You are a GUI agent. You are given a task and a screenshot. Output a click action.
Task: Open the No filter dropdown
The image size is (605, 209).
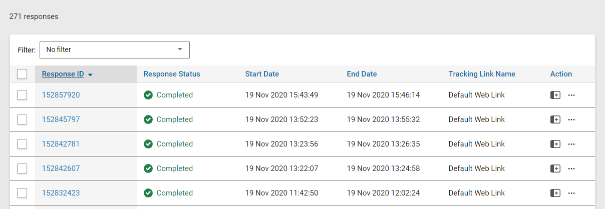click(115, 50)
